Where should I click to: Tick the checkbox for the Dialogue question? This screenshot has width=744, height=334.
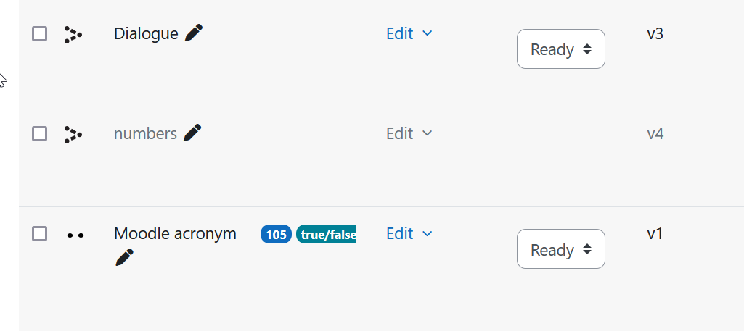39,33
